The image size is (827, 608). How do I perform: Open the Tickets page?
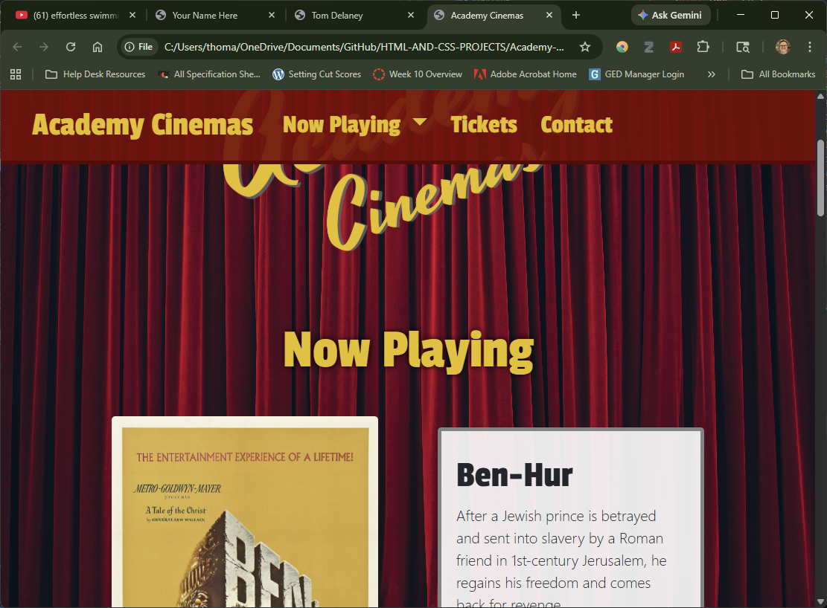point(484,124)
